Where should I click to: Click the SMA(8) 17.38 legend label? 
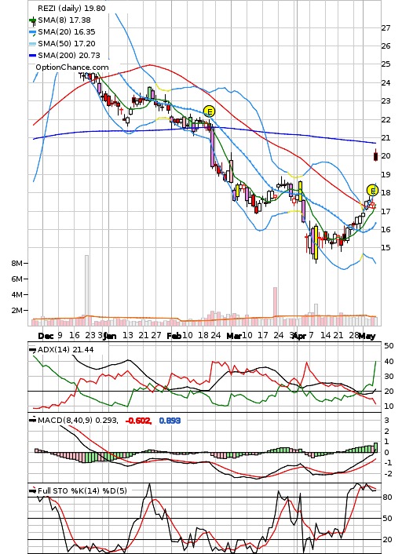point(64,20)
